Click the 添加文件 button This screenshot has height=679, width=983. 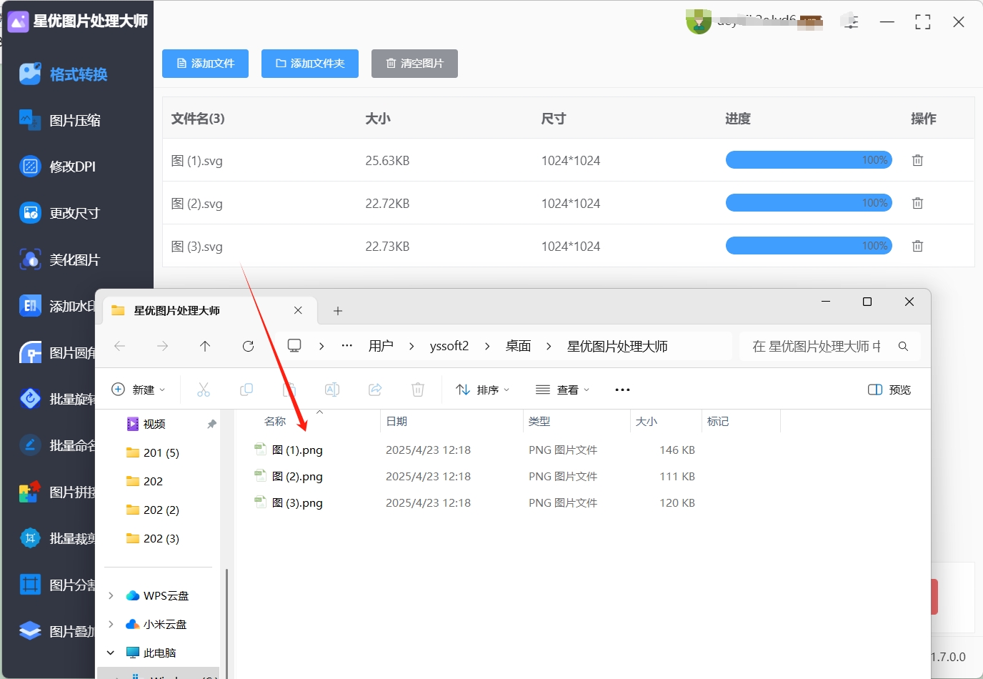coord(205,64)
